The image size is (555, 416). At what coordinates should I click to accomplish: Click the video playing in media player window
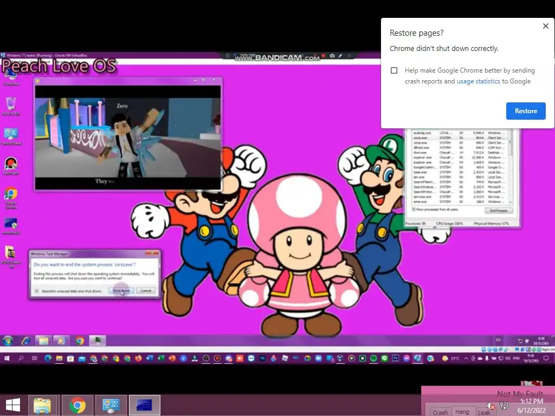pos(128,137)
